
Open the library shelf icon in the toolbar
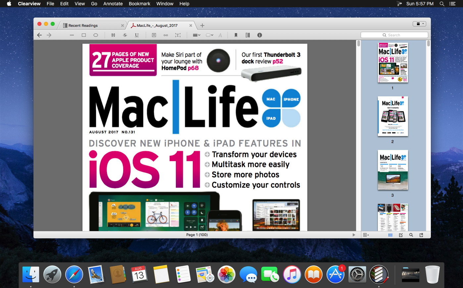[x=248, y=35]
